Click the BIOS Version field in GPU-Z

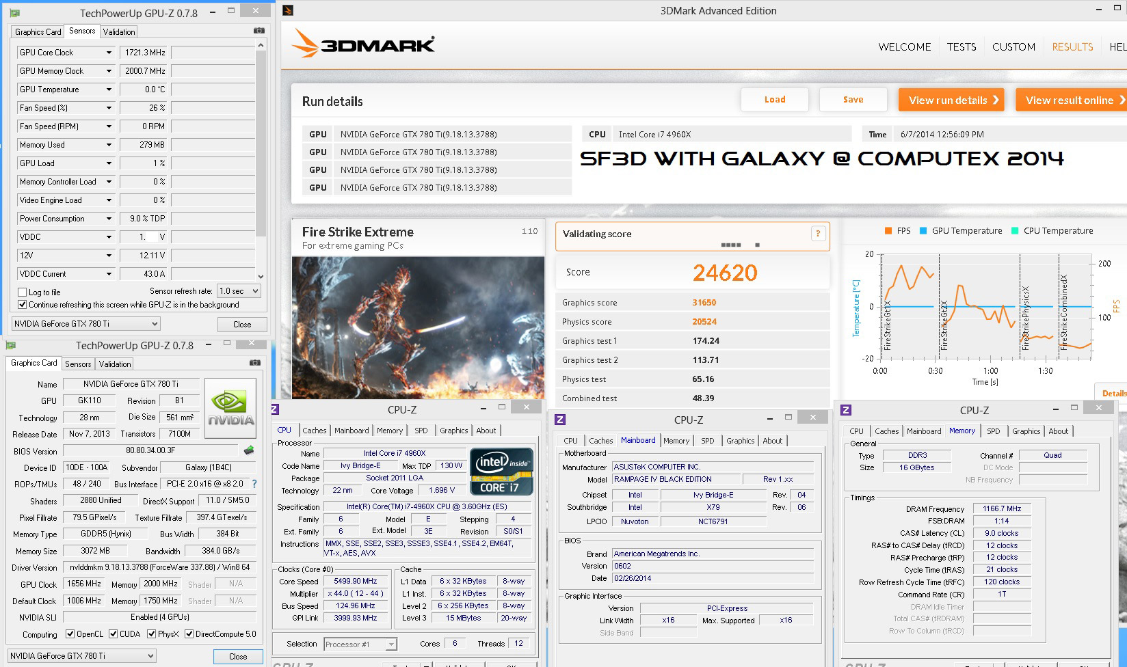click(150, 450)
